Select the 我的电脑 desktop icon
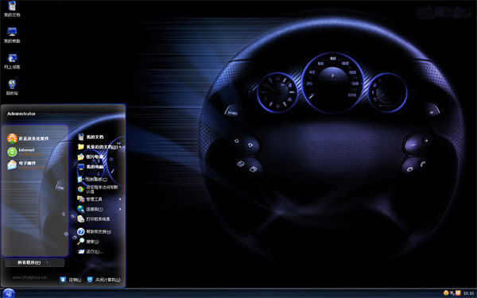Image resolution: width=477 pixels, height=298 pixels. click(12, 35)
